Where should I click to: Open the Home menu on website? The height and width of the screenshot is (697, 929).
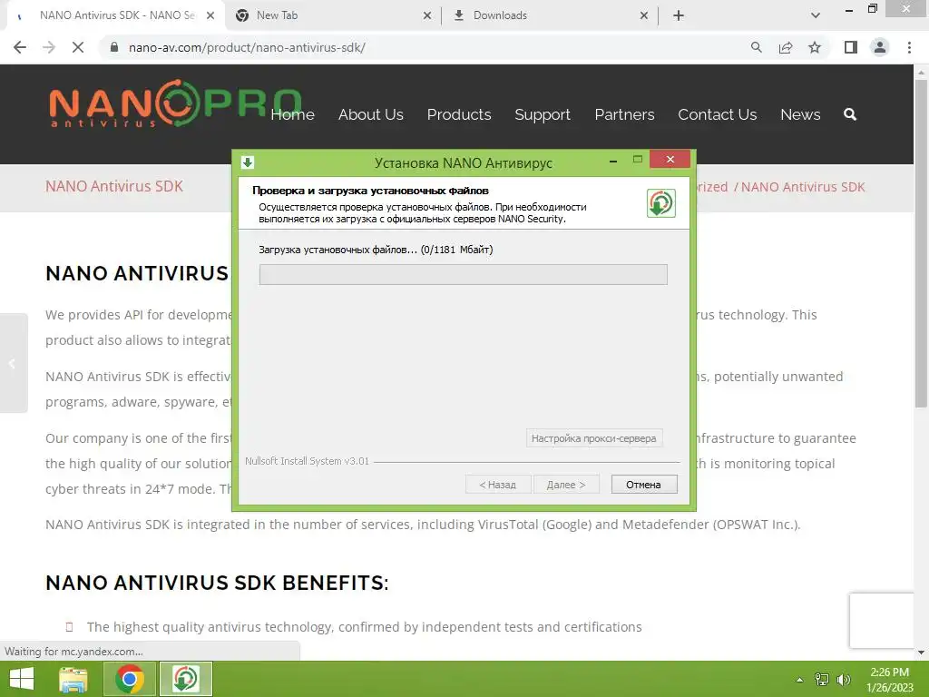point(293,114)
